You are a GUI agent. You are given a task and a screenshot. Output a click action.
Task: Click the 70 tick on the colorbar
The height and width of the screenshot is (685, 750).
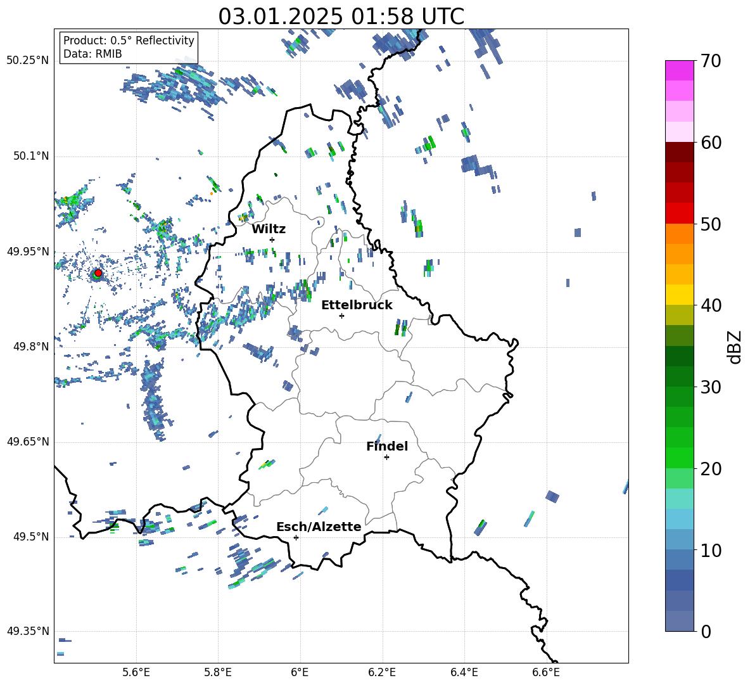[711, 61]
